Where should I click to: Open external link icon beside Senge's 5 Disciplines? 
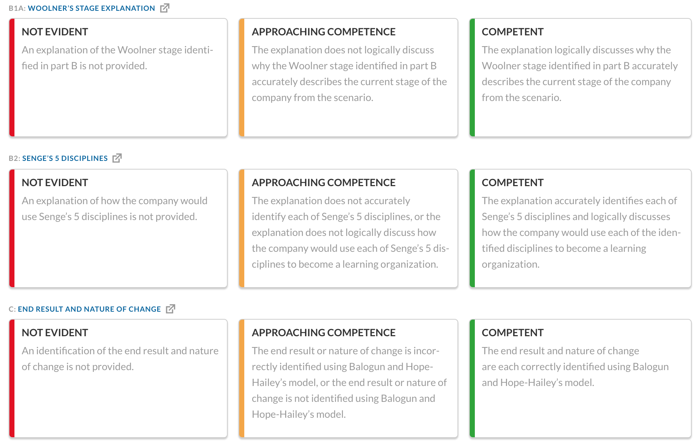click(117, 158)
